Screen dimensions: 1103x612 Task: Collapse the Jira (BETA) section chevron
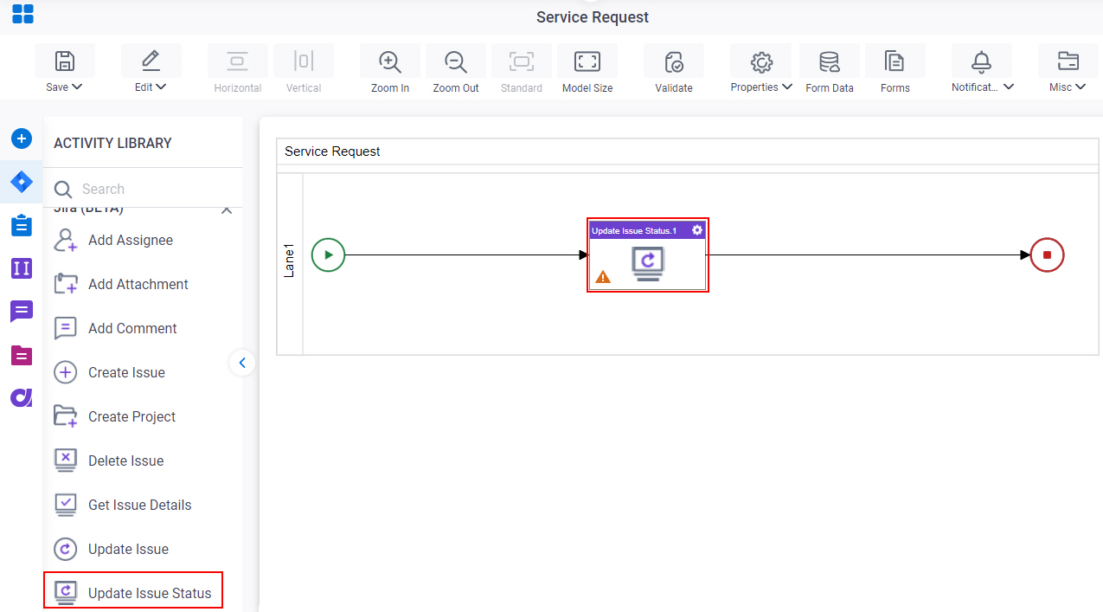click(x=227, y=210)
